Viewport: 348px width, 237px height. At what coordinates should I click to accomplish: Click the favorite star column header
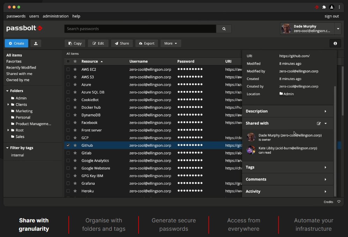coord(75,61)
